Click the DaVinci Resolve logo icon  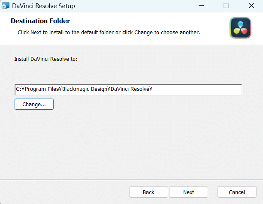[240, 28]
